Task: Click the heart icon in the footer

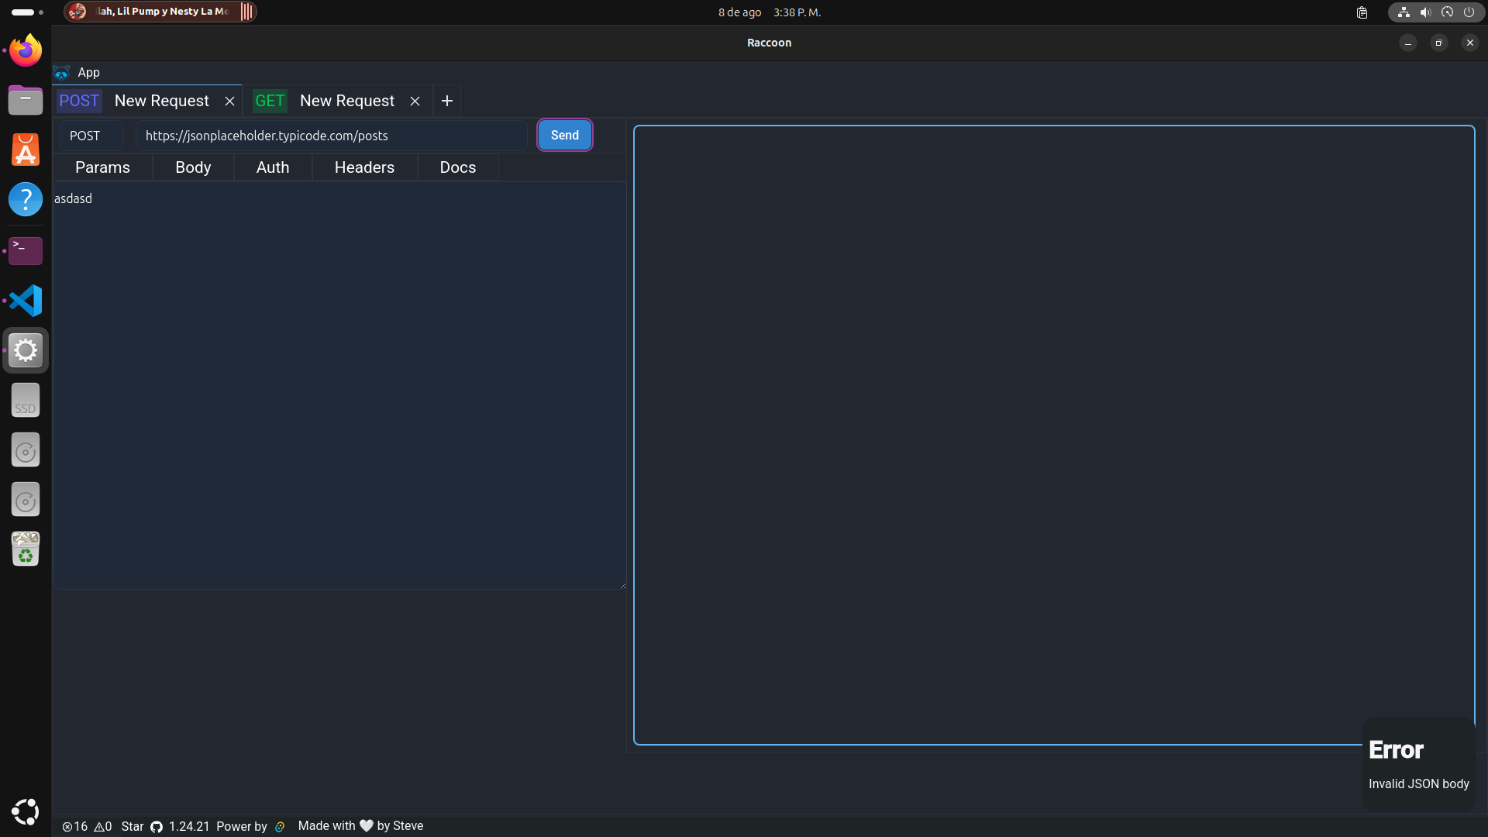Action: [367, 826]
